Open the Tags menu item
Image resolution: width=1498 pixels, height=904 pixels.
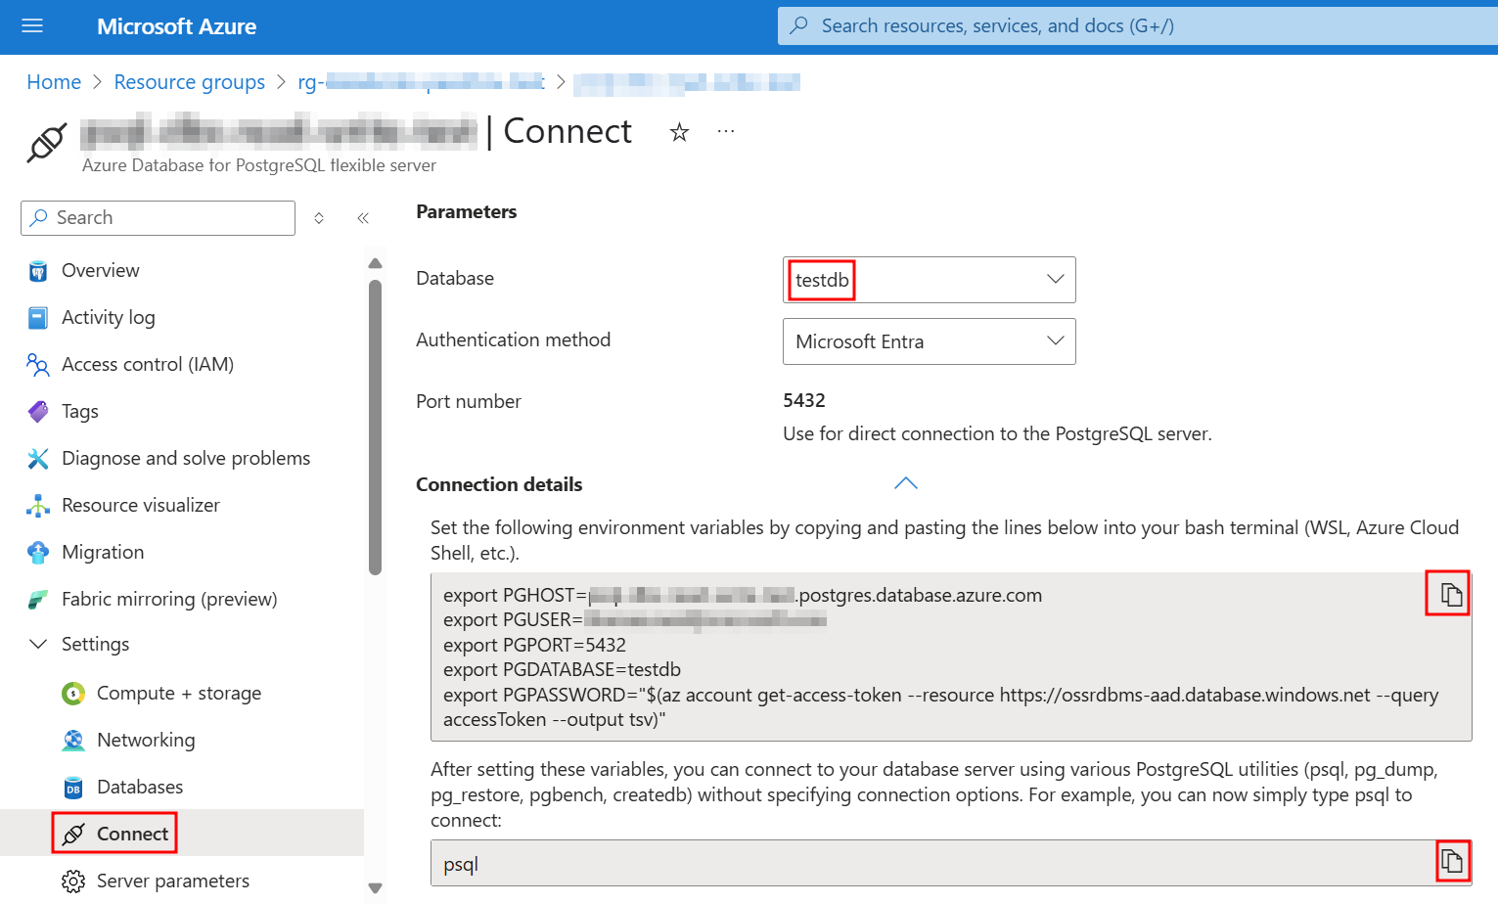click(x=80, y=411)
